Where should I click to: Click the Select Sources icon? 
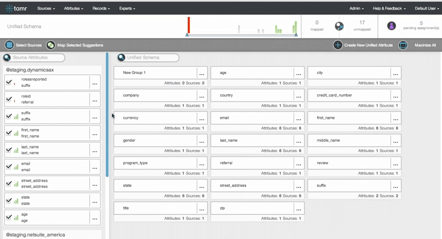pyautogui.click(x=9, y=45)
